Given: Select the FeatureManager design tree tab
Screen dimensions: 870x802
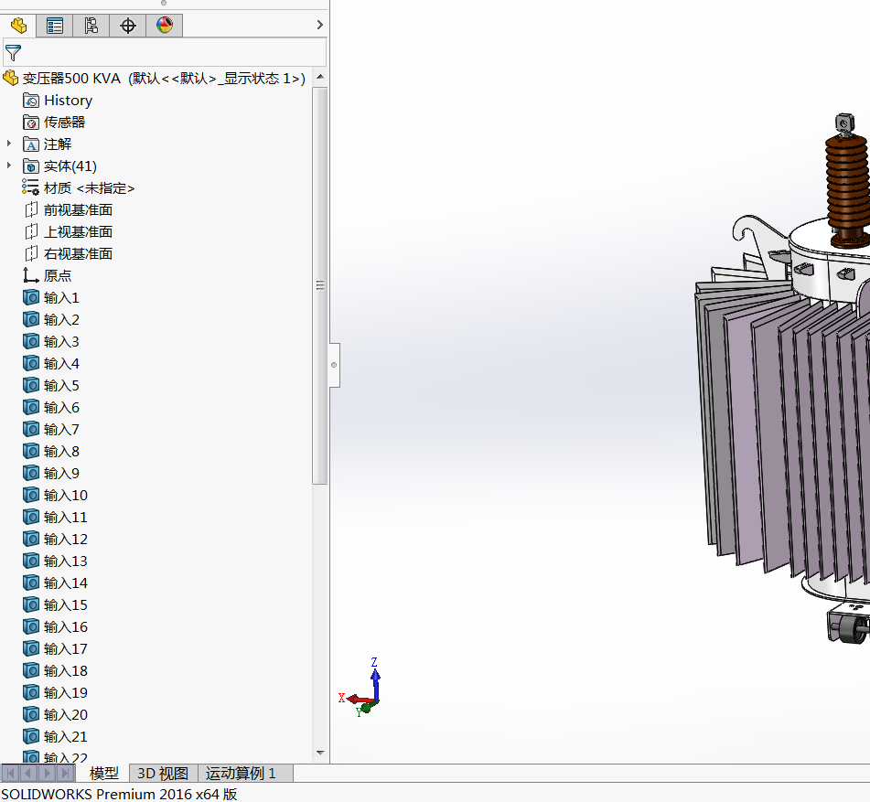Looking at the screenshot, I should click(18, 26).
